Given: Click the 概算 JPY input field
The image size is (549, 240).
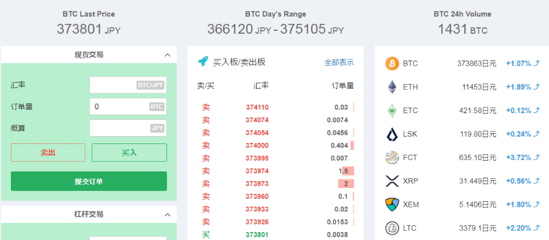Looking at the screenshot, I should click(x=128, y=128).
